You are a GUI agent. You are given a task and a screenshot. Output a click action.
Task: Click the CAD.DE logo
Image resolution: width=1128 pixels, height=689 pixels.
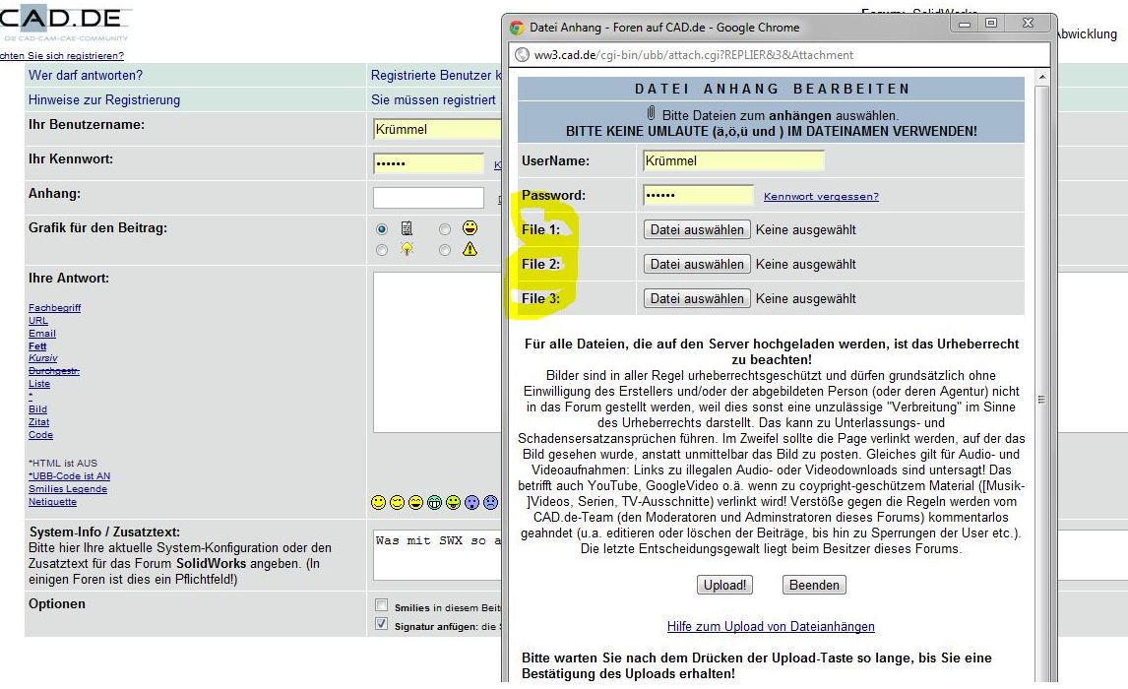pos(66,23)
